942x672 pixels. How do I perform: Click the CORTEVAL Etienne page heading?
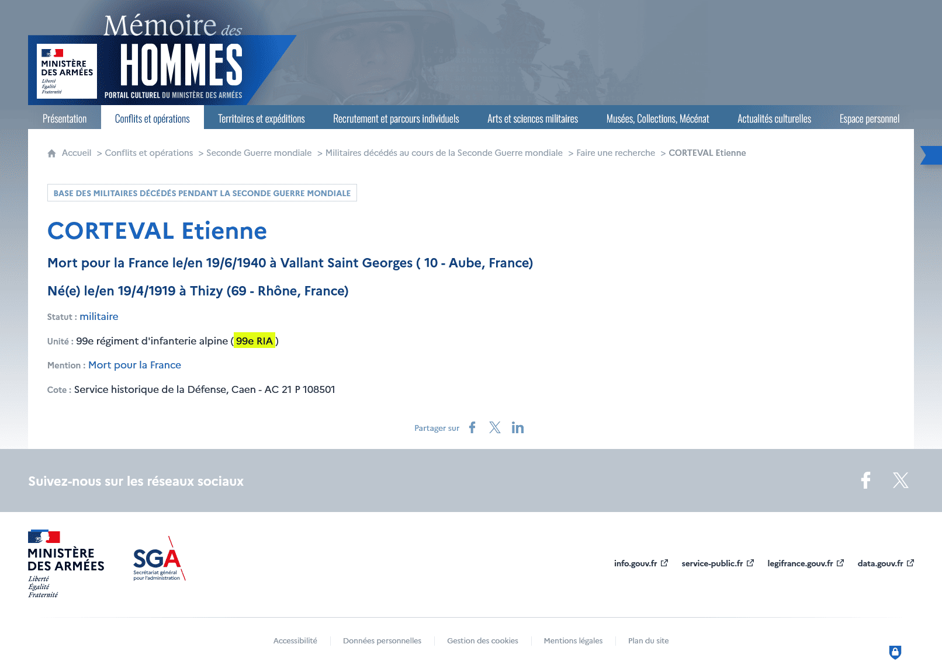coord(157,231)
